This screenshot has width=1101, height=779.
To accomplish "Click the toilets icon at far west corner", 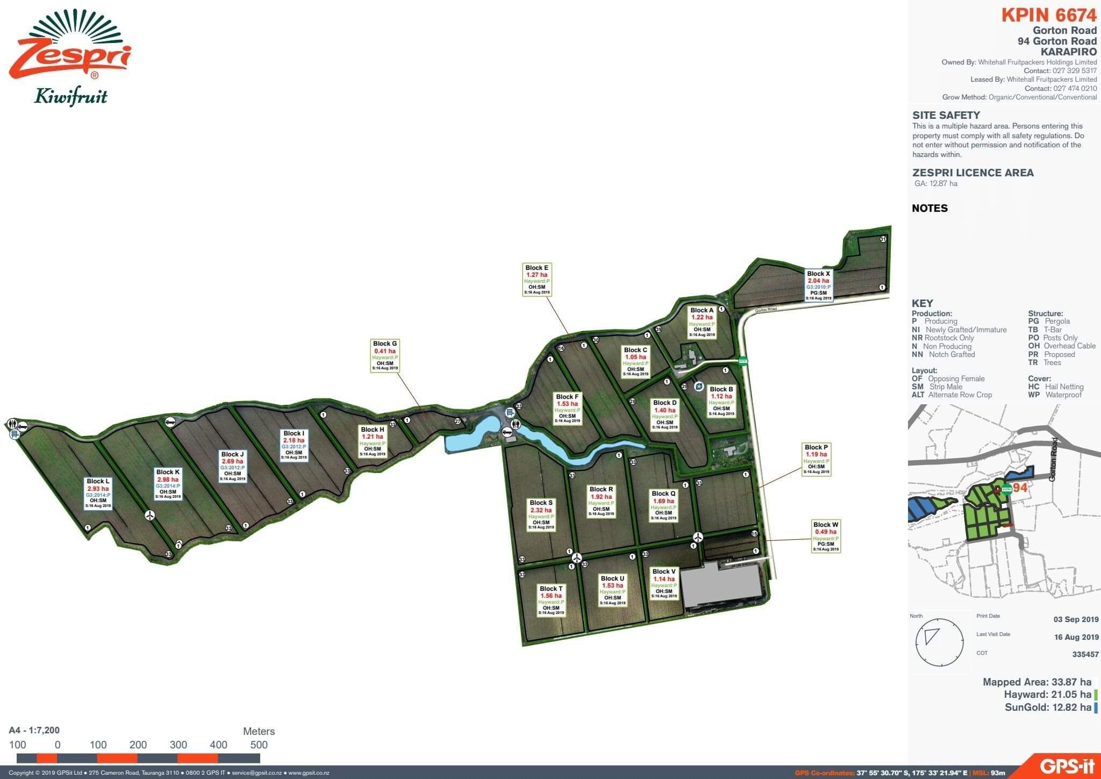I will 13,423.
